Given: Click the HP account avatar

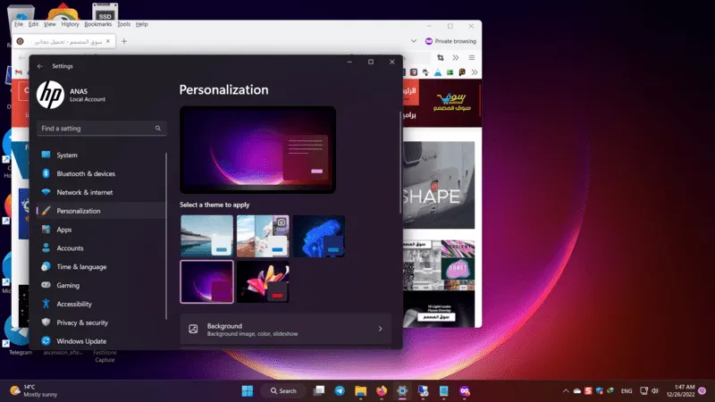Looking at the screenshot, I should (x=50, y=95).
